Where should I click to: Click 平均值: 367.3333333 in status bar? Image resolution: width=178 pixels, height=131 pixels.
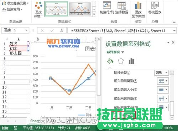click(38, 128)
